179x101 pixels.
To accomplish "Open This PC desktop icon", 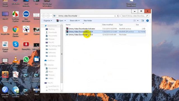I will tap(5, 16).
